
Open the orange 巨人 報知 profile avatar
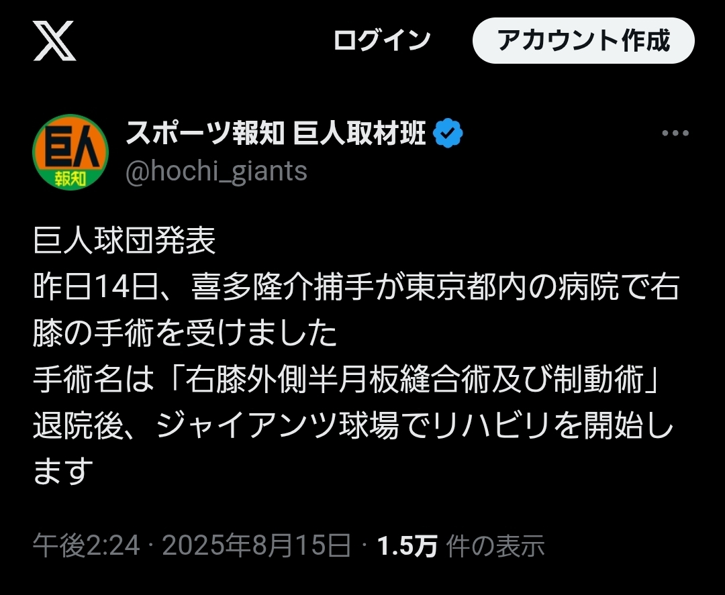coord(70,152)
